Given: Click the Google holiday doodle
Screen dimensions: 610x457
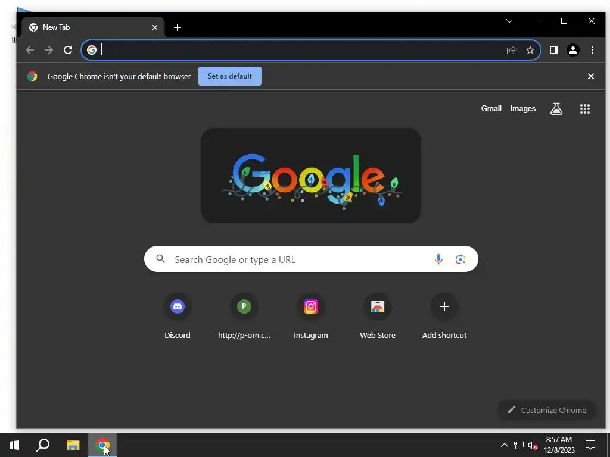Looking at the screenshot, I should 311,176.
